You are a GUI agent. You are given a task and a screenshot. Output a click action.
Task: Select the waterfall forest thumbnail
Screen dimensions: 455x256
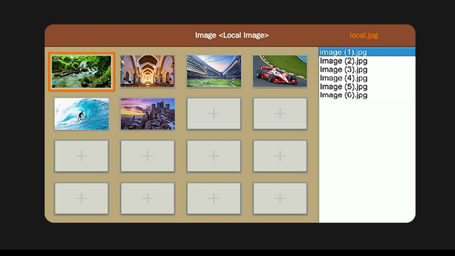pos(81,72)
